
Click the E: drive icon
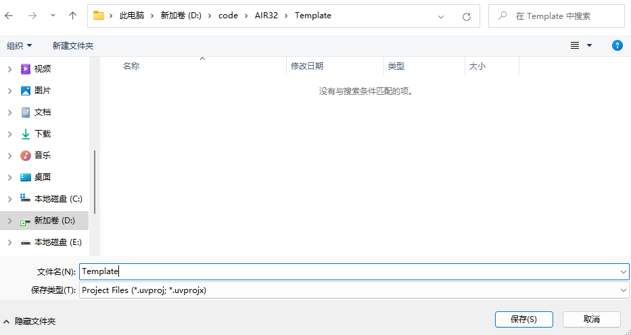tap(25, 243)
